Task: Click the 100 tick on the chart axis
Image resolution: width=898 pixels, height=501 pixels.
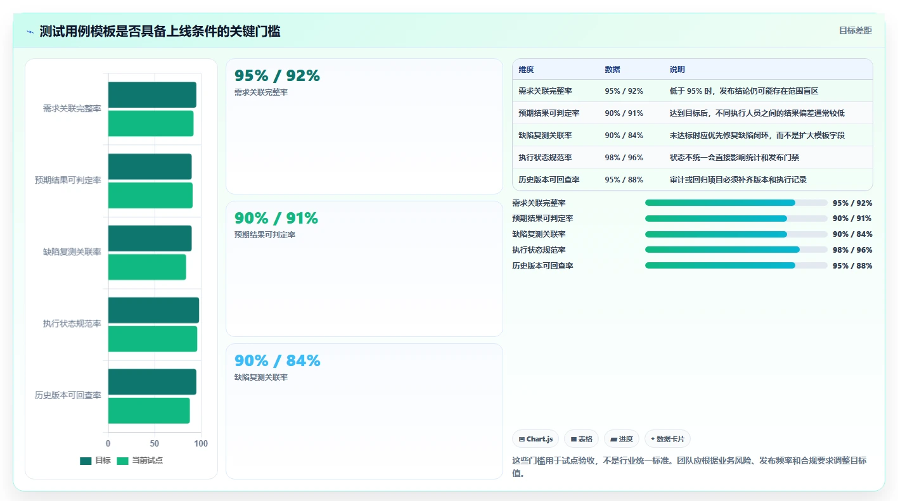Action: [201, 443]
